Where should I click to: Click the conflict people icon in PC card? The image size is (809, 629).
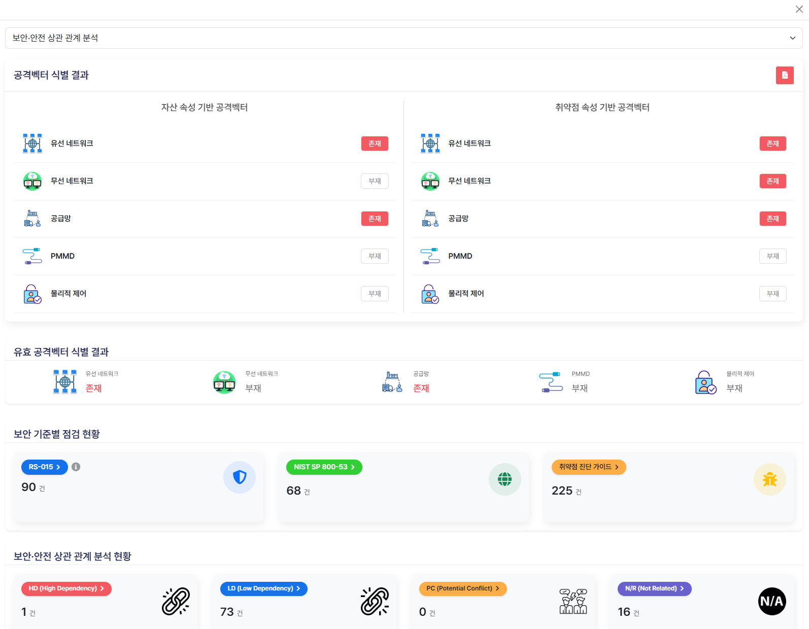tap(574, 602)
